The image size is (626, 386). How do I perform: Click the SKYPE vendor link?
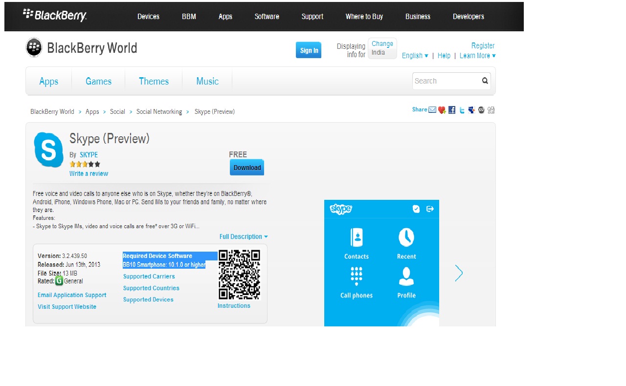click(89, 155)
